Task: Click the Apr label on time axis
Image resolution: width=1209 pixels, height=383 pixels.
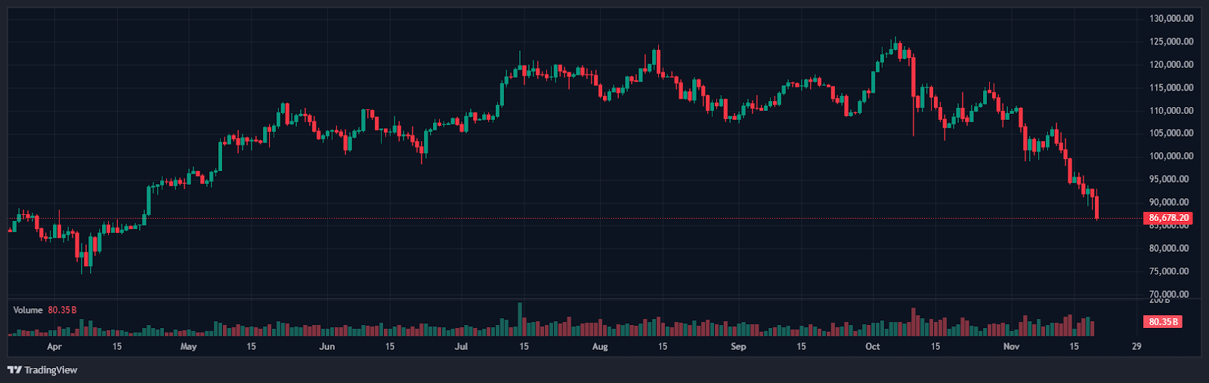Action: click(54, 347)
